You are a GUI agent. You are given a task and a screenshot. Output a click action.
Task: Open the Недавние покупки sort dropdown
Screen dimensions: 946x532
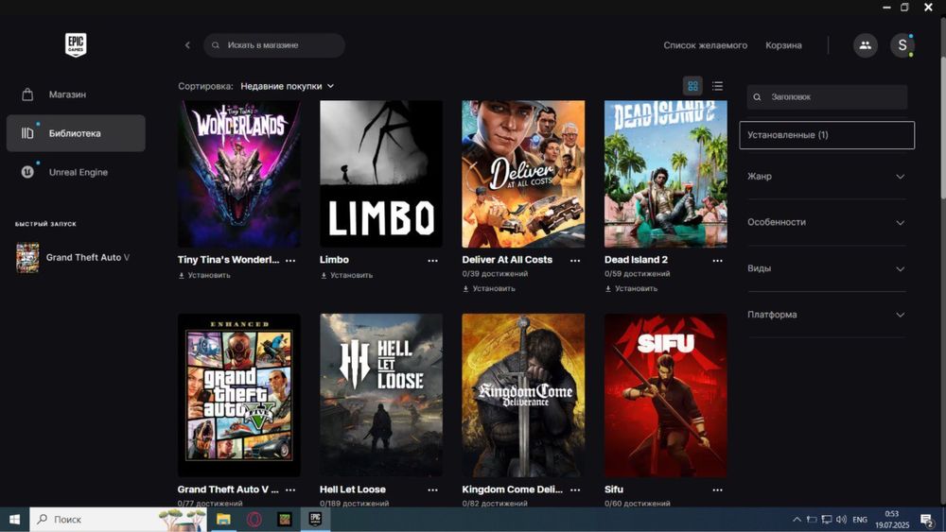(288, 86)
